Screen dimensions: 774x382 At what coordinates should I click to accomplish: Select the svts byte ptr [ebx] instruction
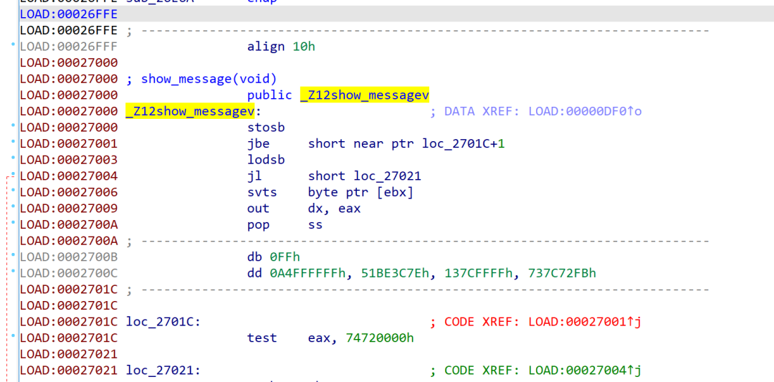click(330, 193)
